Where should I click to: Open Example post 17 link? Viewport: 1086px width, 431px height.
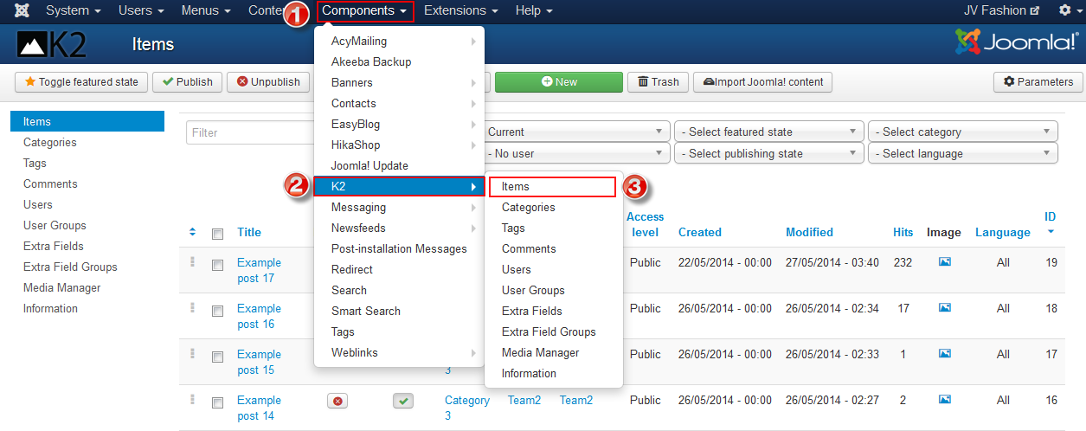[259, 270]
